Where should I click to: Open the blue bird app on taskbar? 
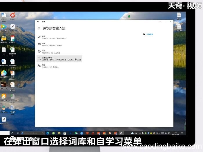82,133
